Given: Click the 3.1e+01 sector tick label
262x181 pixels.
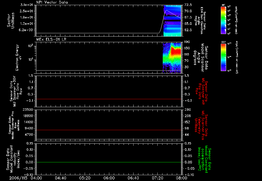Looking at the screenshot, I should 27,5.
